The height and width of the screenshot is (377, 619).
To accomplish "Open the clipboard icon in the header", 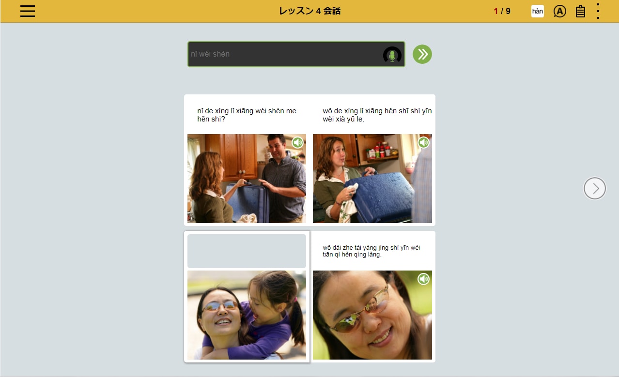I will (x=580, y=11).
